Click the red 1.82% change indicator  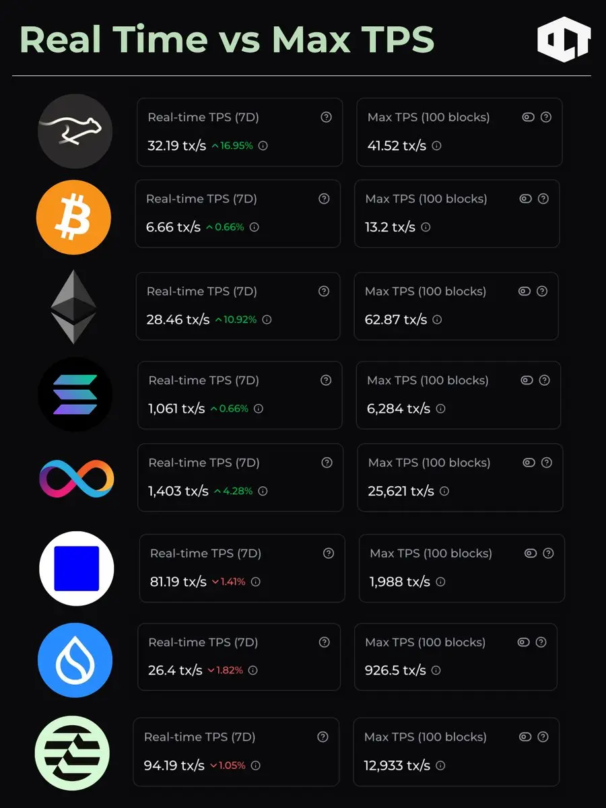pyautogui.click(x=225, y=671)
